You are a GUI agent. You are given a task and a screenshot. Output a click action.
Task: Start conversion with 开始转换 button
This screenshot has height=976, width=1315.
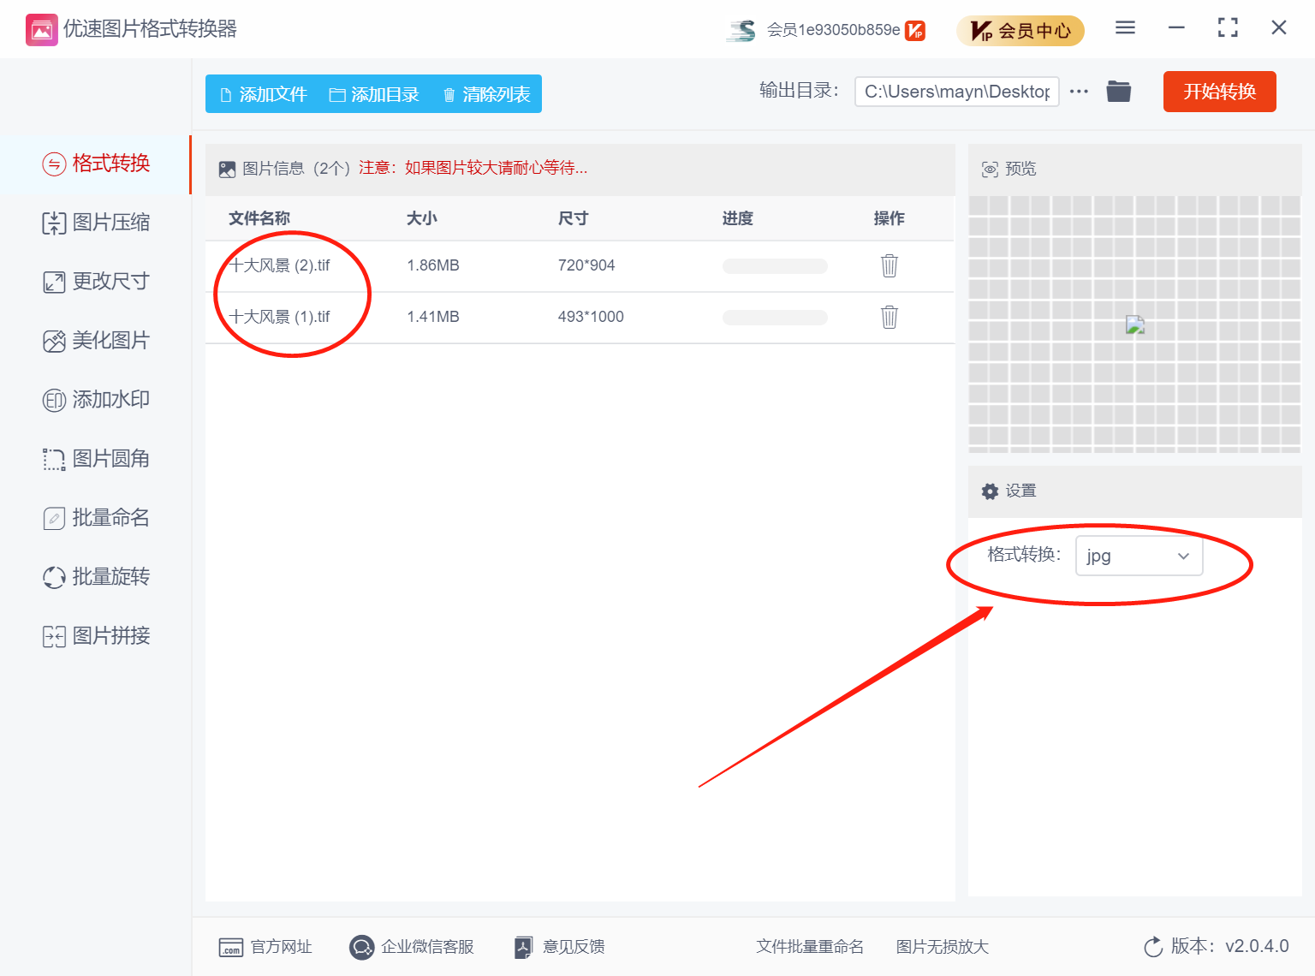click(1219, 92)
